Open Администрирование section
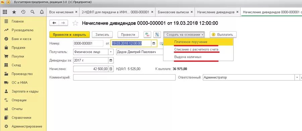This screenshot has width=302, height=131. pos(27,127)
